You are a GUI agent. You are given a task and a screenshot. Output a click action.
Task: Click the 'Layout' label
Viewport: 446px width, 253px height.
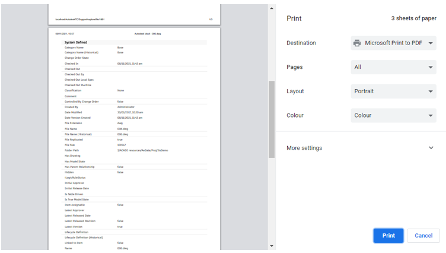tap(295, 91)
